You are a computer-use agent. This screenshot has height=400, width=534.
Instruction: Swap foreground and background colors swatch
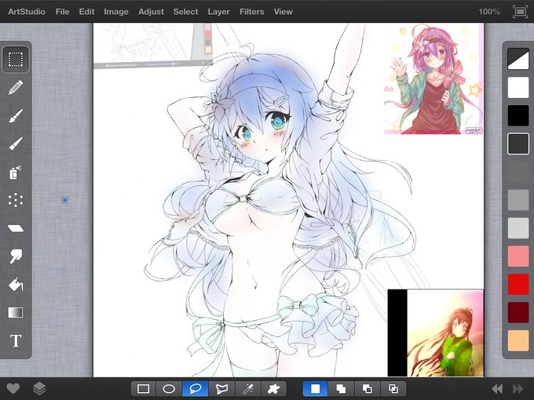pos(518,59)
